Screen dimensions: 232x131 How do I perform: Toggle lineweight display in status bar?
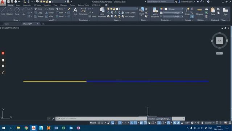pyautogui.click(x=141, y=123)
